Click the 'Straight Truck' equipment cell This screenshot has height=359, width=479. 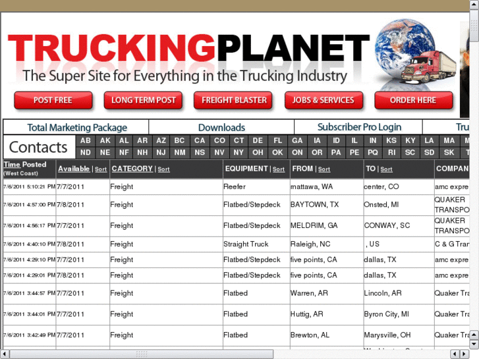coord(256,244)
